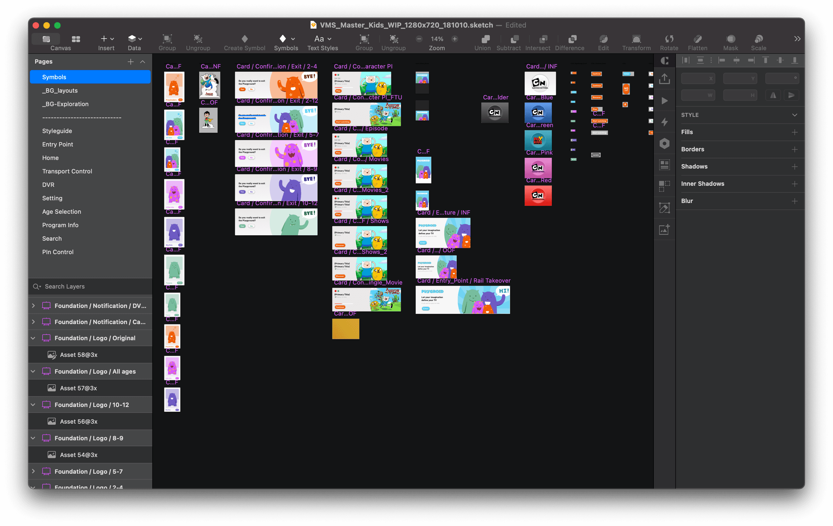833x526 pixels.
Task: Collapse the Foundation / Logo / Original group
Action: pyautogui.click(x=33, y=338)
